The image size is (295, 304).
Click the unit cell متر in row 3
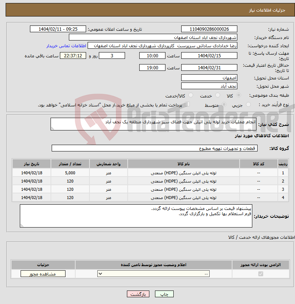(x=109, y=189)
